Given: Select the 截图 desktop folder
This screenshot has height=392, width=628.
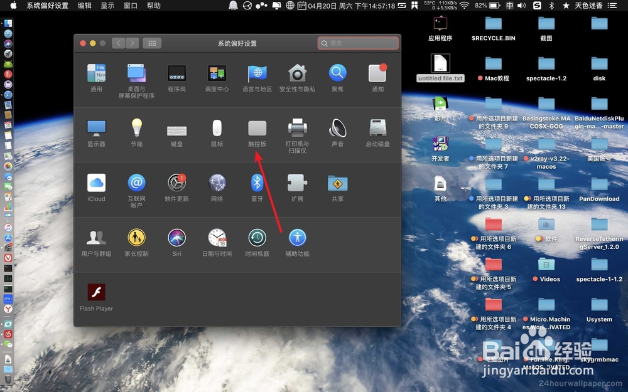Looking at the screenshot, I should (546, 29).
